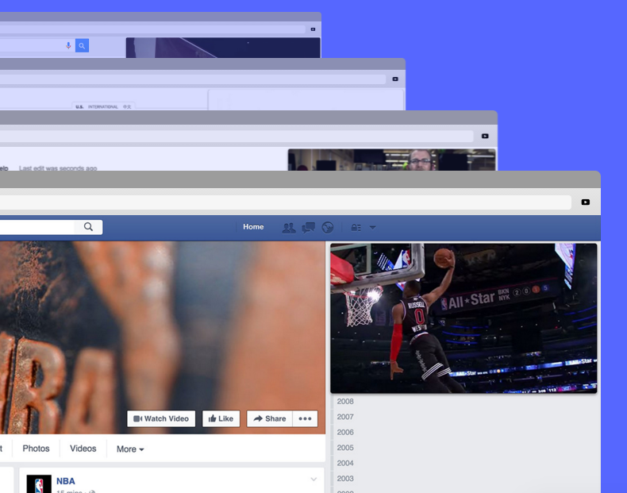Click the floating All-Star dunk video

(464, 318)
